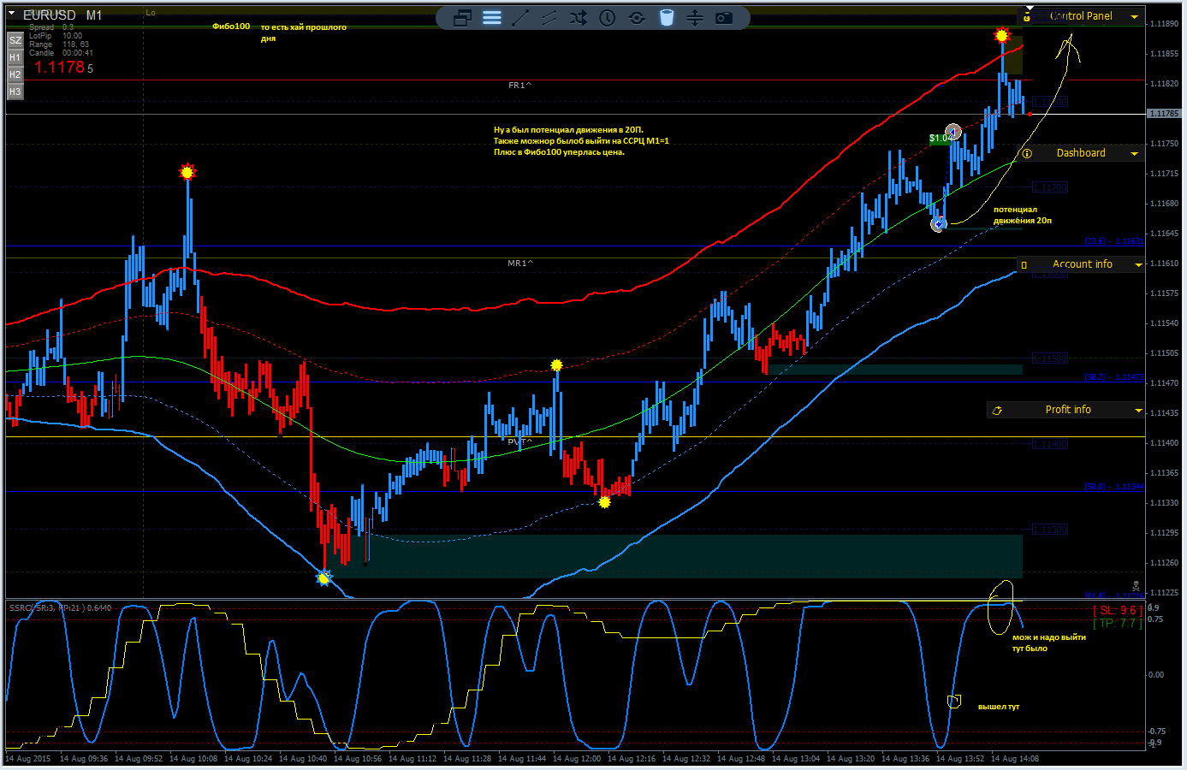Click the circled trade entry marker near 1.11650
Screen dimensions: 1187x770
pyautogui.click(x=939, y=224)
